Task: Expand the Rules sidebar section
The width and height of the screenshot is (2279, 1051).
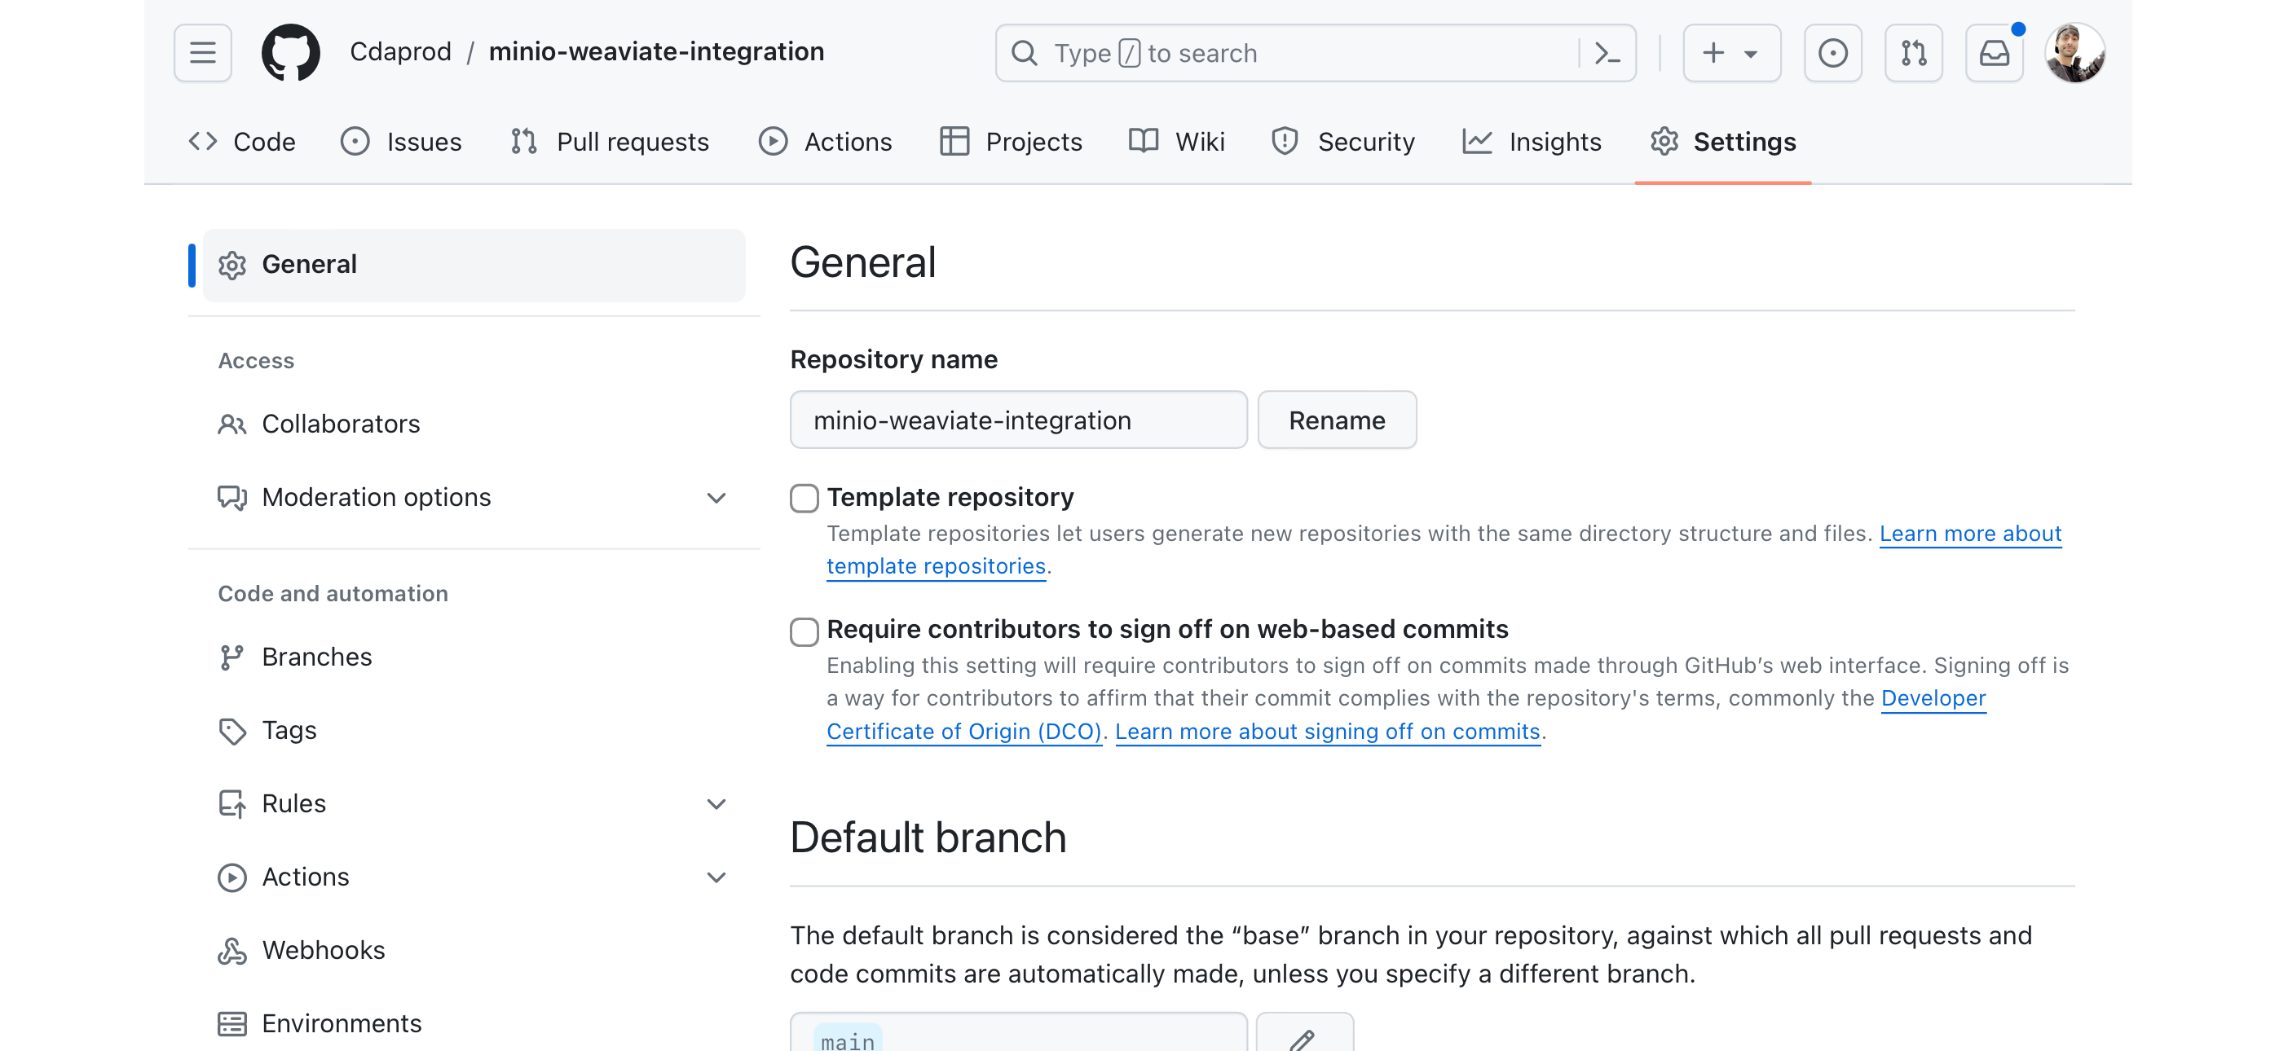Action: 716,803
